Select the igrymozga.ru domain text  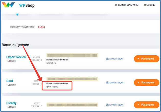[x=52, y=87]
